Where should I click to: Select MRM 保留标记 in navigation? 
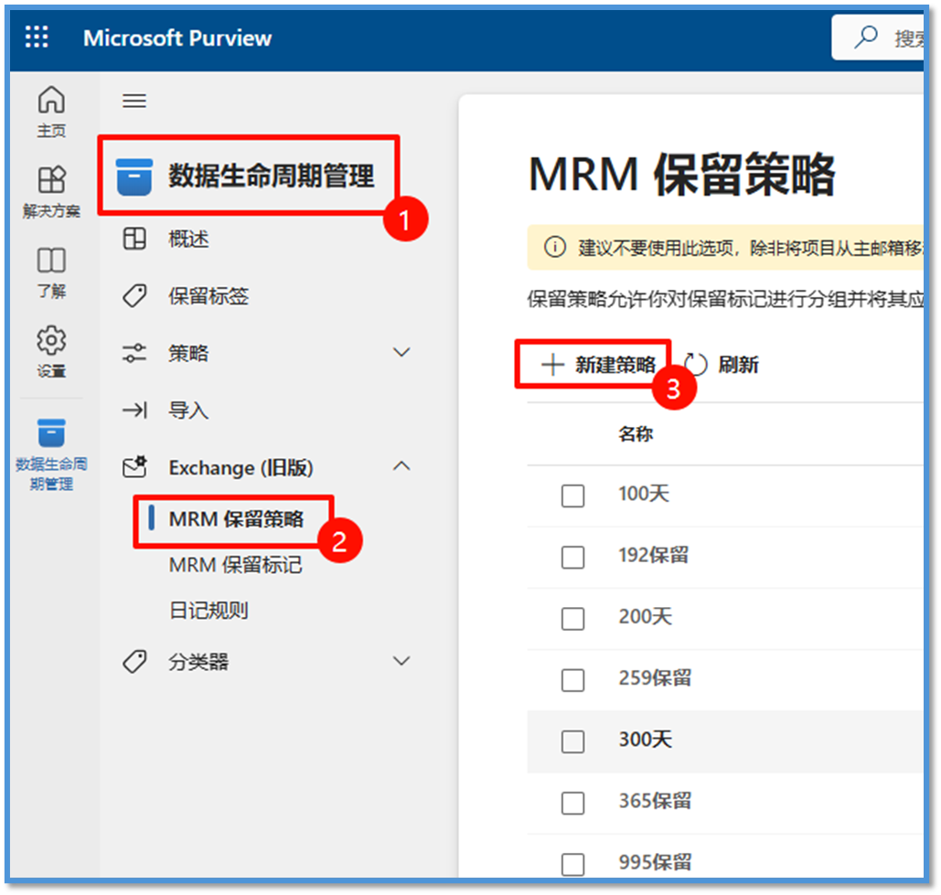click(235, 565)
